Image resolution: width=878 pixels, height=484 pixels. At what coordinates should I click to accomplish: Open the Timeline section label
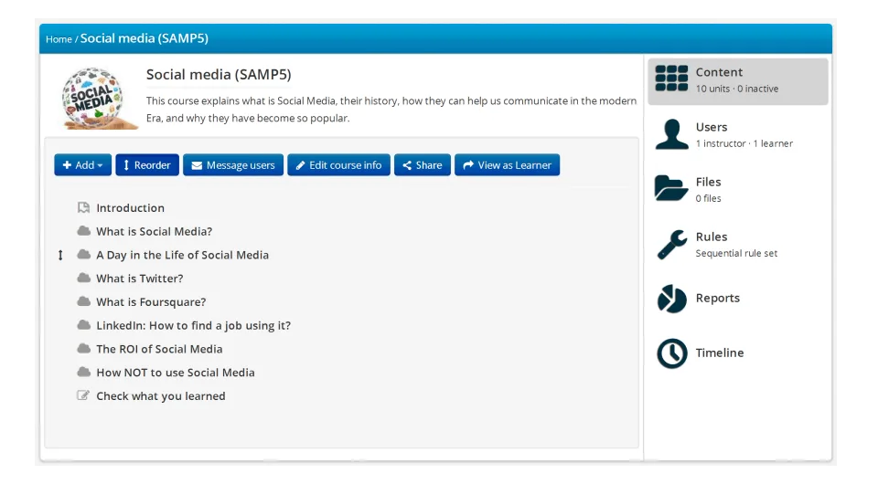point(720,352)
